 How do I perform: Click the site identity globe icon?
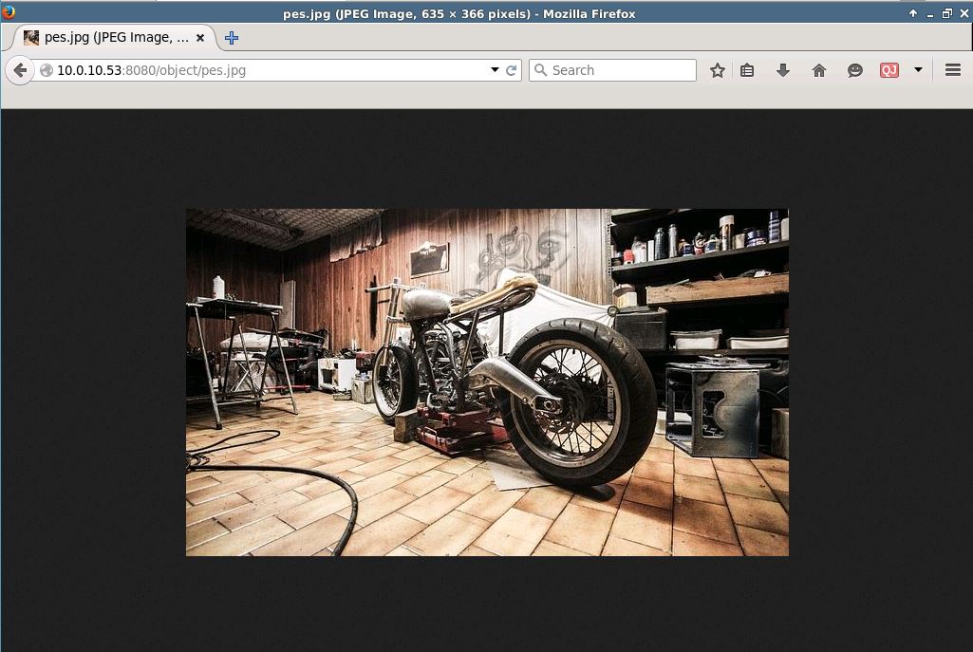[46, 70]
